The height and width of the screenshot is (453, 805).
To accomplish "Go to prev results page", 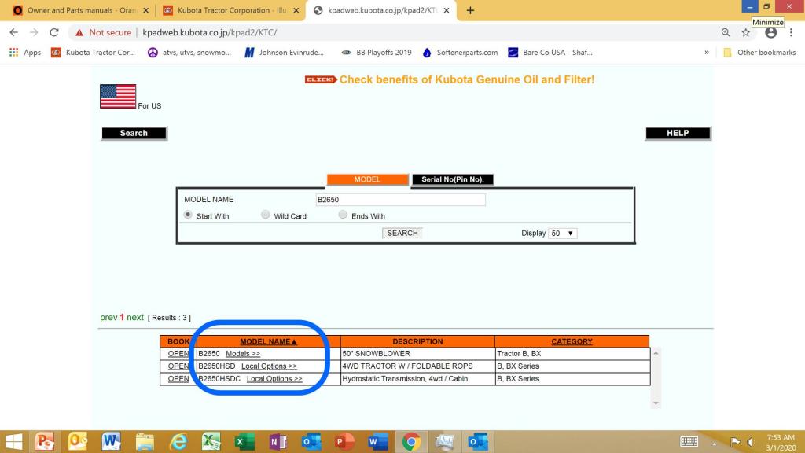I will tap(108, 318).
